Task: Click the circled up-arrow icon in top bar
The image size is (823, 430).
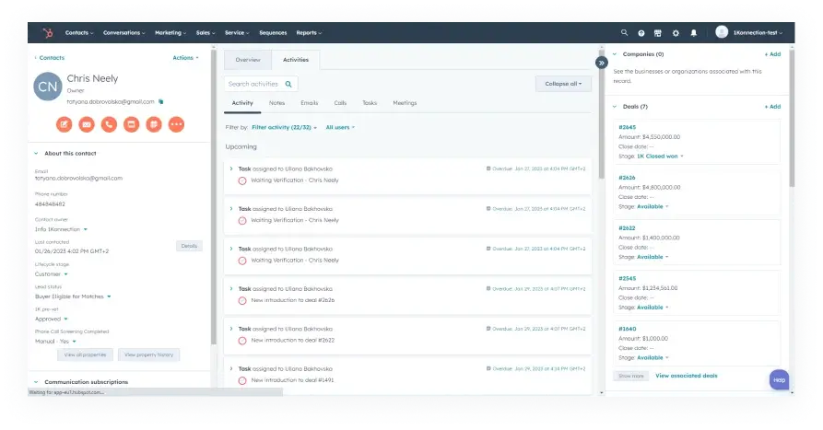Action: tap(641, 33)
